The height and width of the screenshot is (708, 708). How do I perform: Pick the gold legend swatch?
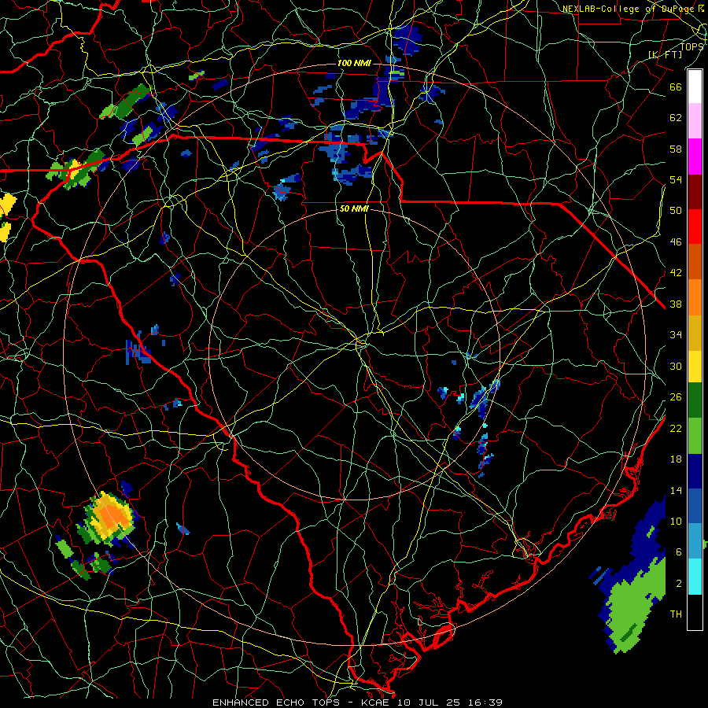pos(695,333)
